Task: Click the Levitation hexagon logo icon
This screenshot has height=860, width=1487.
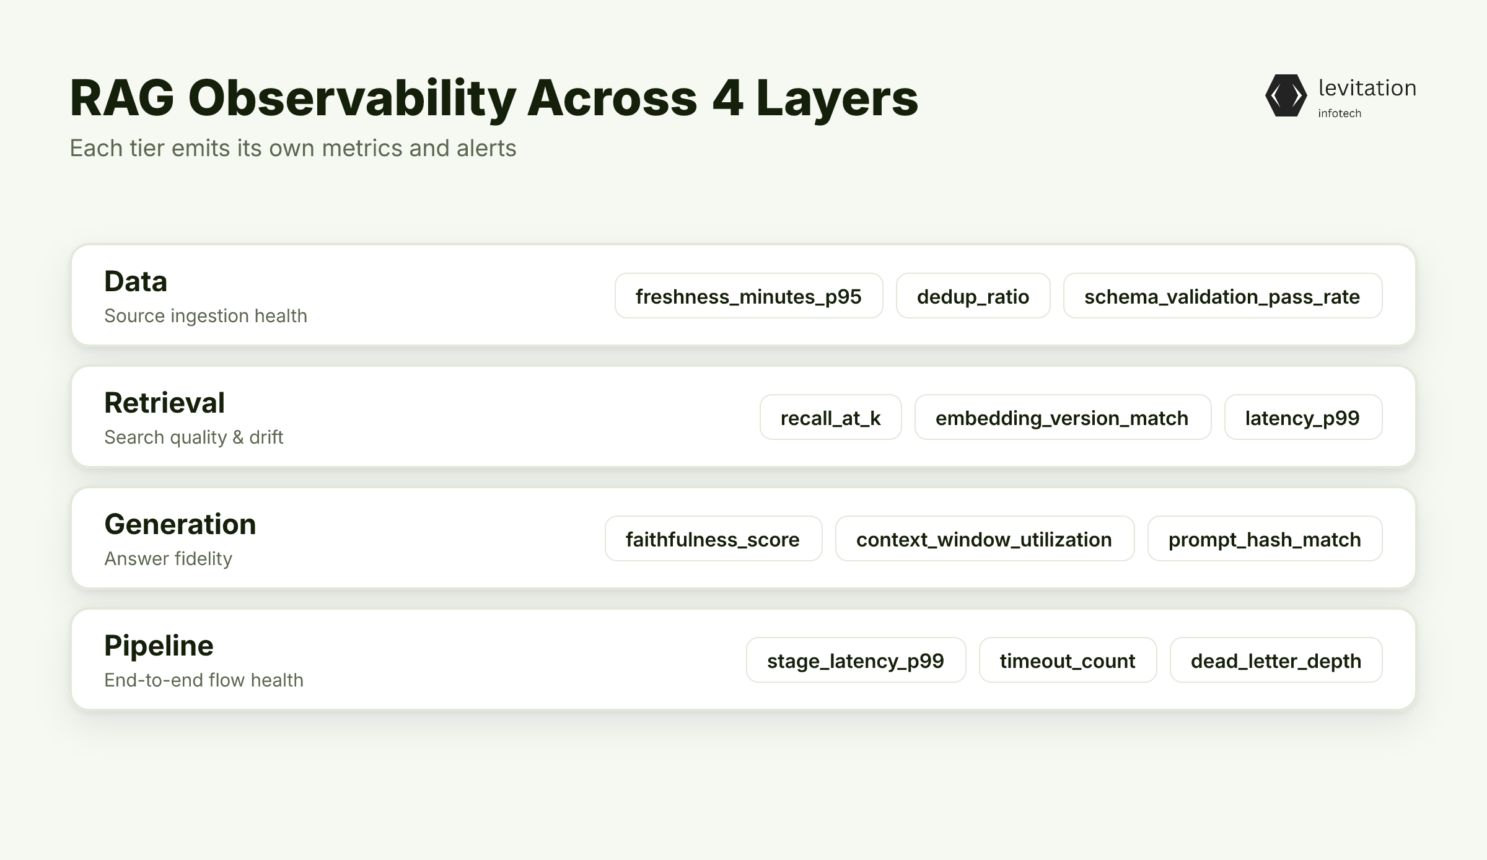Action: point(1286,95)
